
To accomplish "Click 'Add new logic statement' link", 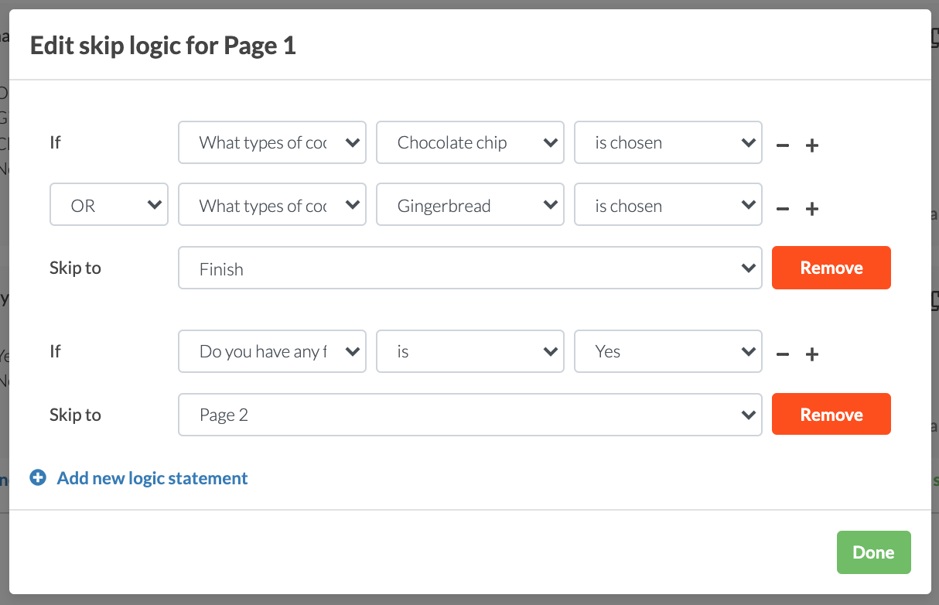I will tap(152, 478).
